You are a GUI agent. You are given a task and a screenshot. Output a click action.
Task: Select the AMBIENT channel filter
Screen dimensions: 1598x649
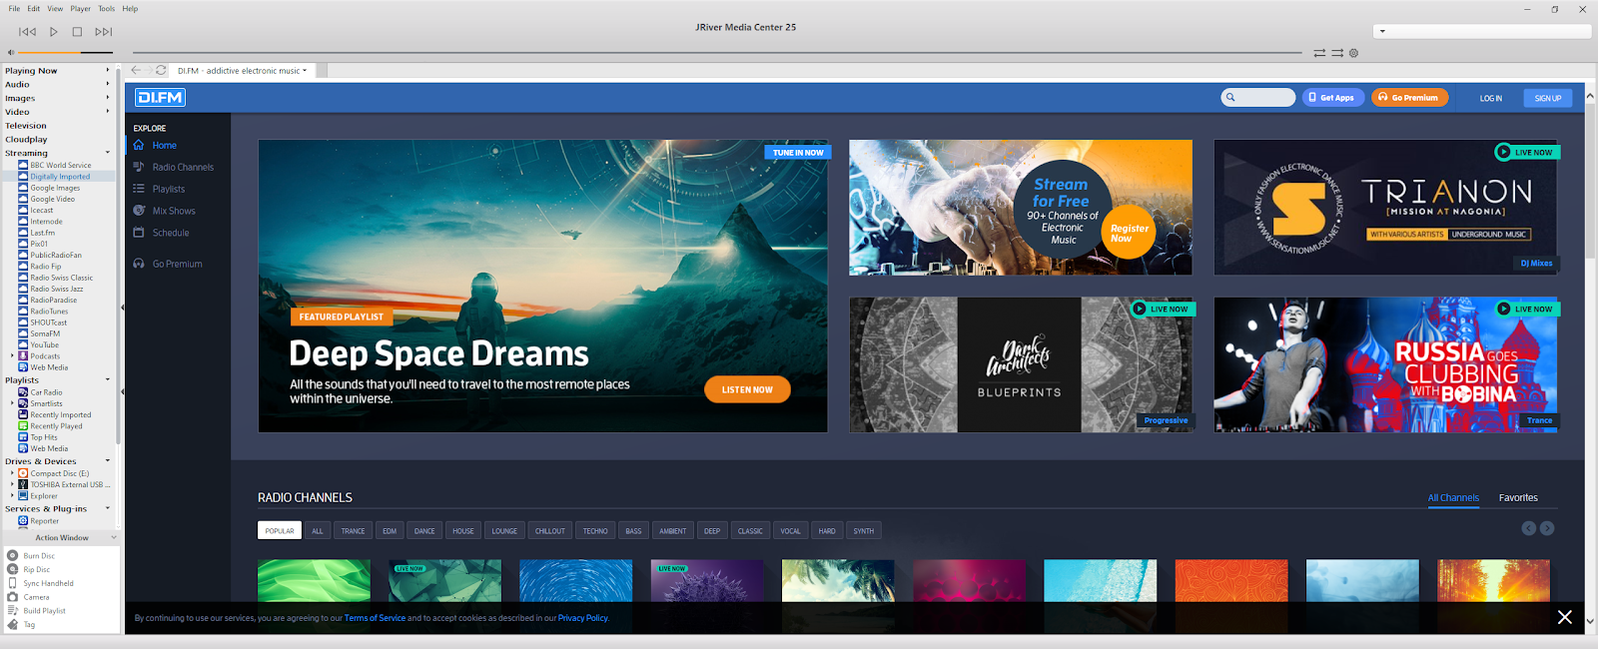pos(672,531)
